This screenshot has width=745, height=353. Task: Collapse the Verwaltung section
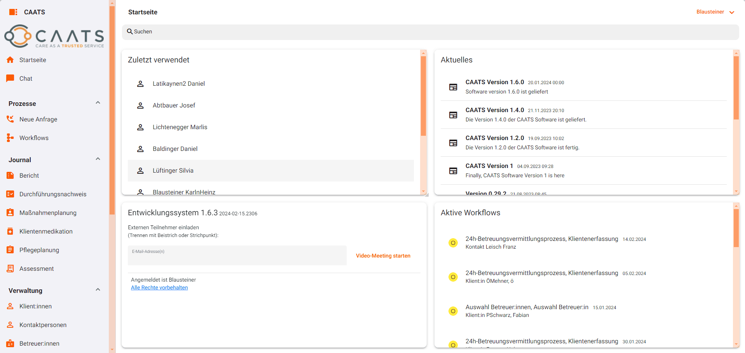[x=98, y=290]
